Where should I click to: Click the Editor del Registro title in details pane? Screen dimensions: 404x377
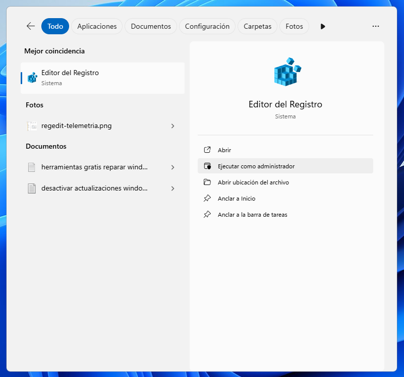(285, 104)
